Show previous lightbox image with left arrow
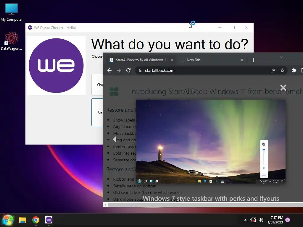Screen dimensions: 303x227 (115, 139)
